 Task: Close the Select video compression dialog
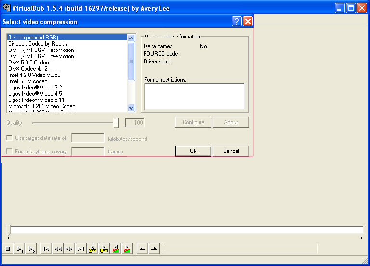coord(248,22)
